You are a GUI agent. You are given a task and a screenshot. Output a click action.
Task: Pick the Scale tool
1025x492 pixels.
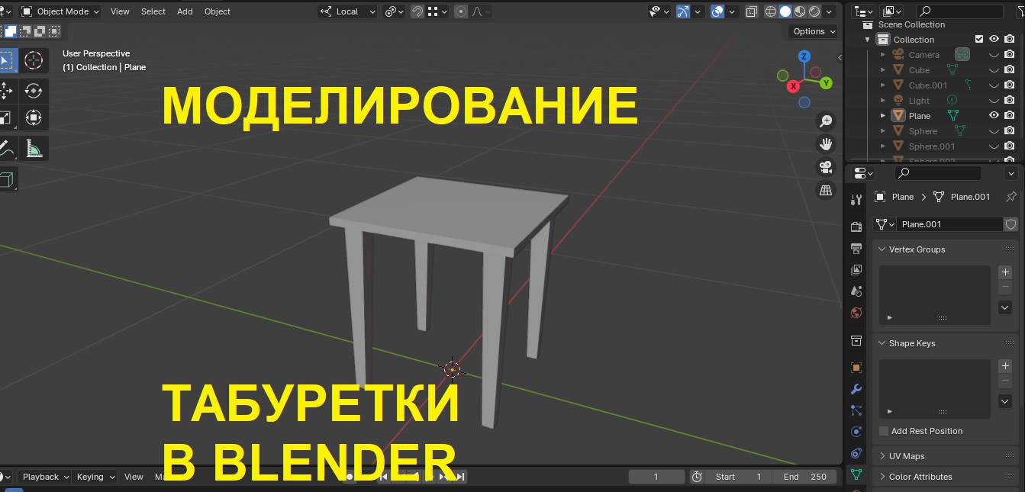[x=5, y=117]
